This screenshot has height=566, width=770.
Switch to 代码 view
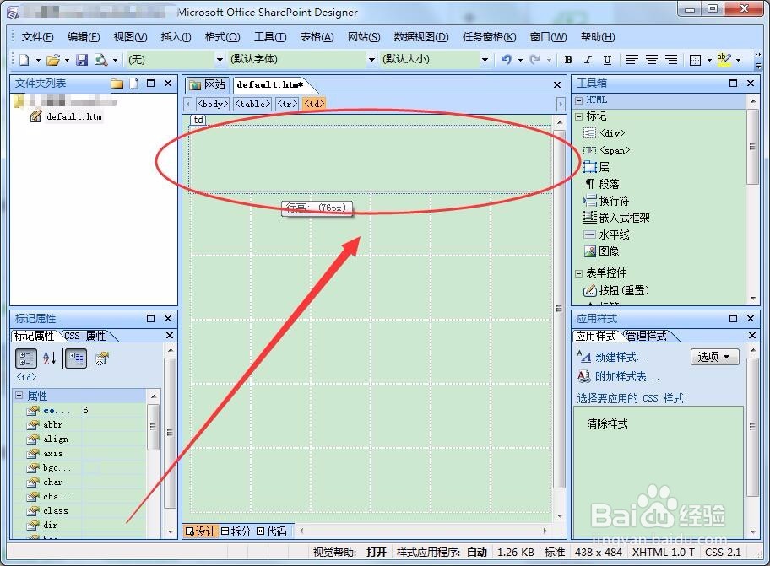[x=272, y=531]
